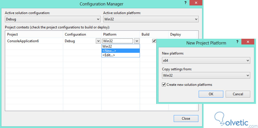
Task: Select the ConsoleApplication6 project cell
Action: coord(23,41)
